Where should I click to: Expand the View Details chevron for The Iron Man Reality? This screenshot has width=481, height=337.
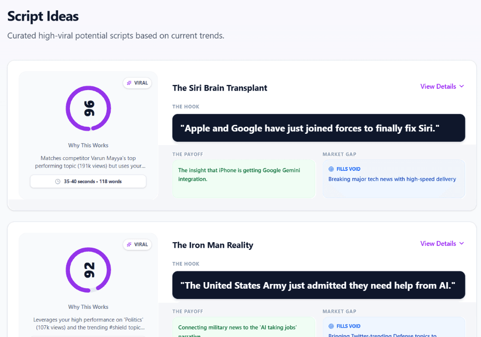tap(461, 244)
